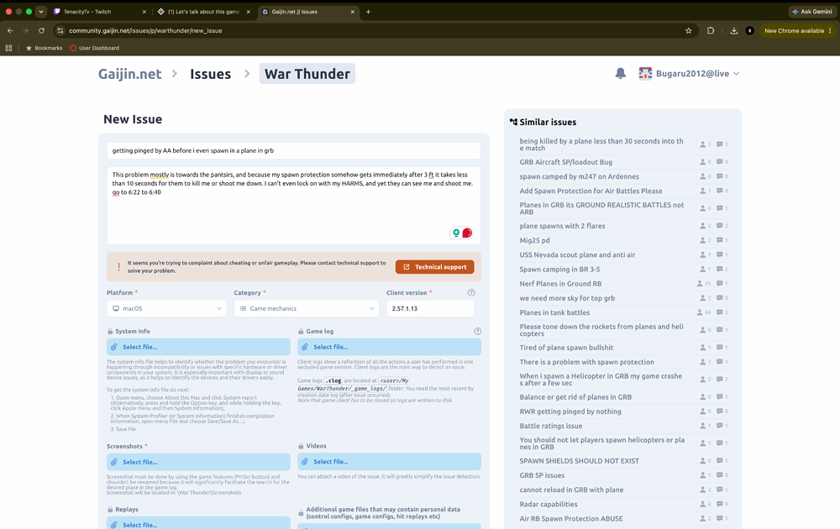Image resolution: width=840 pixels, height=529 pixels.
Task: Click into the issue description text area
Action: coord(293,206)
